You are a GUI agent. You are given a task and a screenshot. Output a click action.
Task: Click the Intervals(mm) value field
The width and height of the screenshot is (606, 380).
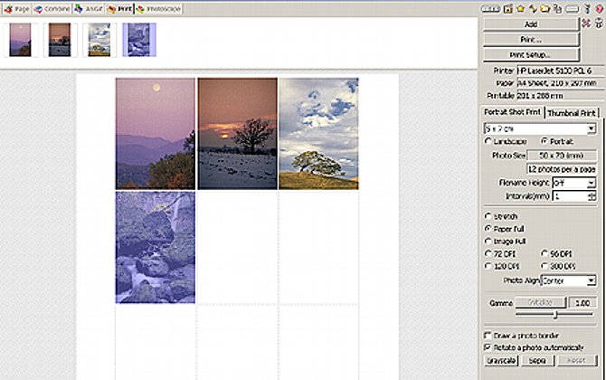coord(570,196)
